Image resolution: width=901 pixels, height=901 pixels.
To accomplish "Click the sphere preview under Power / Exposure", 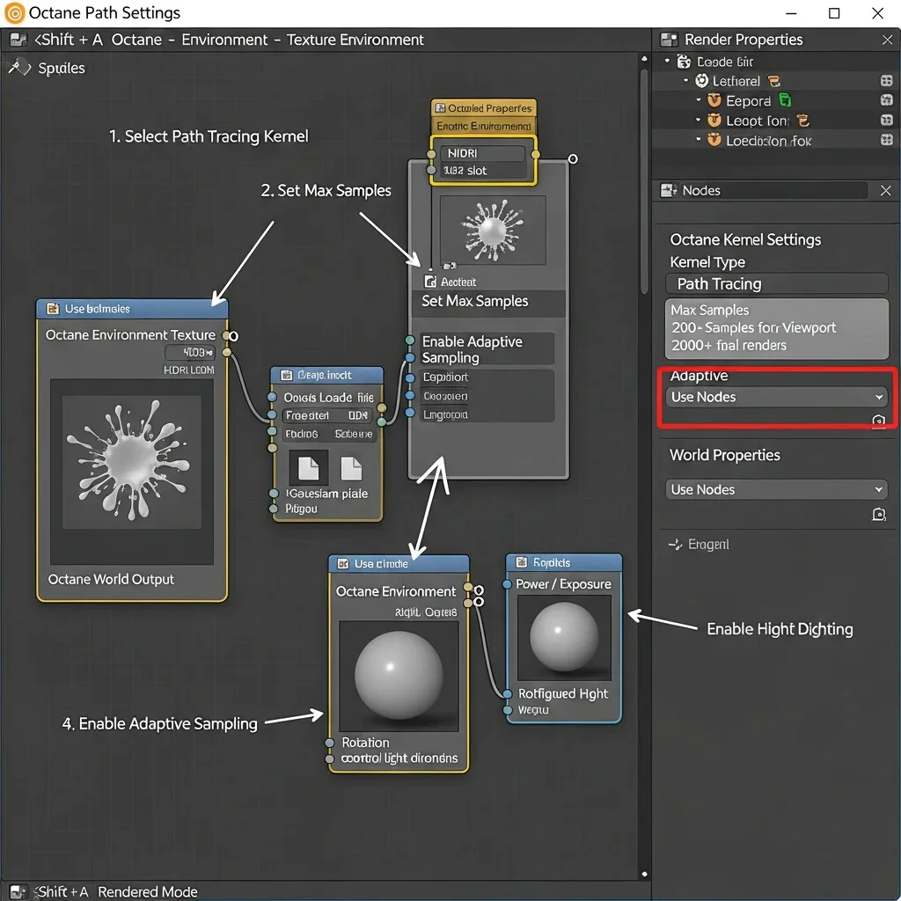I will [x=564, y=637].
